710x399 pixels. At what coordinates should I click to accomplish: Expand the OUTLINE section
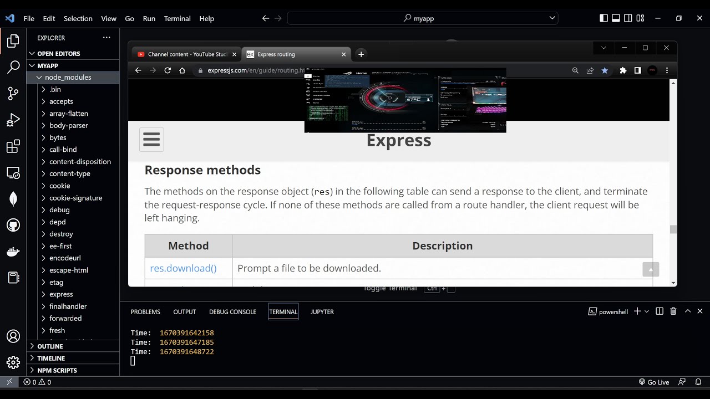tap(73, 346)
